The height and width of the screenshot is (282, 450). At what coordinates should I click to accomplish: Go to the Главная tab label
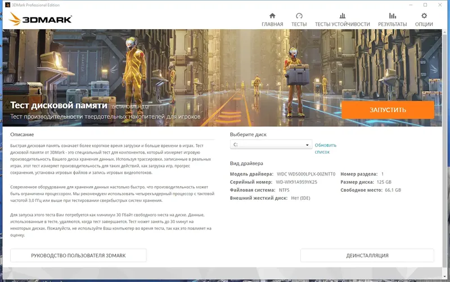tap(272, 24)
